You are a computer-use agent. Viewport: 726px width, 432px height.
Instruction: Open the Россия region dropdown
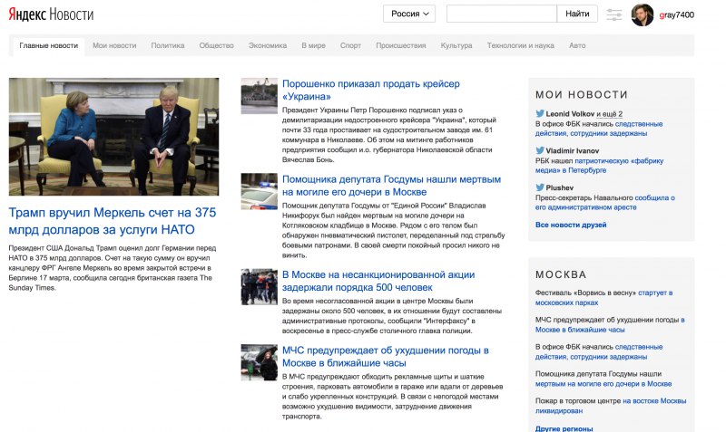click(x=409, y=14)
